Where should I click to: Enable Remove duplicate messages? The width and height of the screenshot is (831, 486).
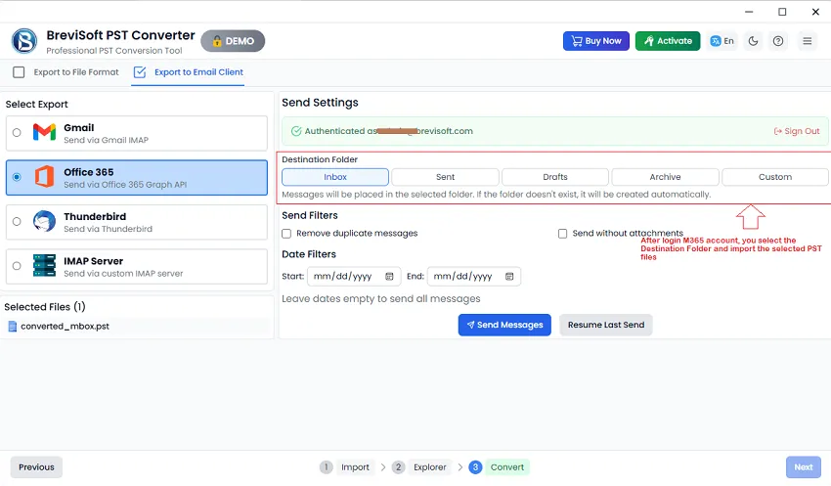click(x=286, y=233)
